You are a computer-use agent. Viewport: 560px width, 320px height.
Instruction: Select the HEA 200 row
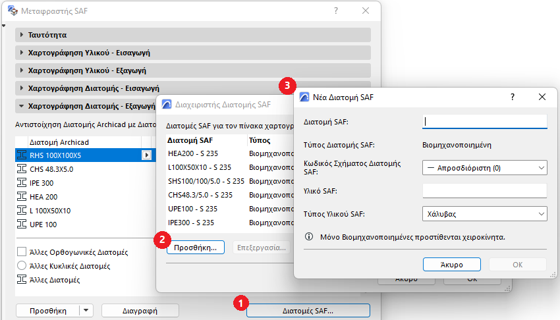(86, 197)
